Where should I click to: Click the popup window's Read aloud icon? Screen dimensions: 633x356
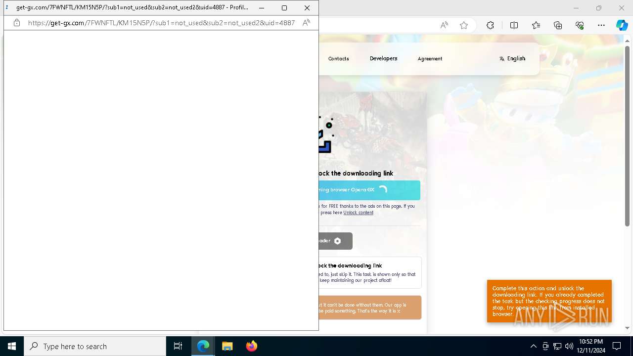(x=307, y=23)
